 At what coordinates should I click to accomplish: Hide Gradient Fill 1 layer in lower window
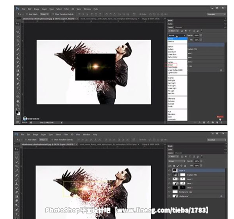169,175
